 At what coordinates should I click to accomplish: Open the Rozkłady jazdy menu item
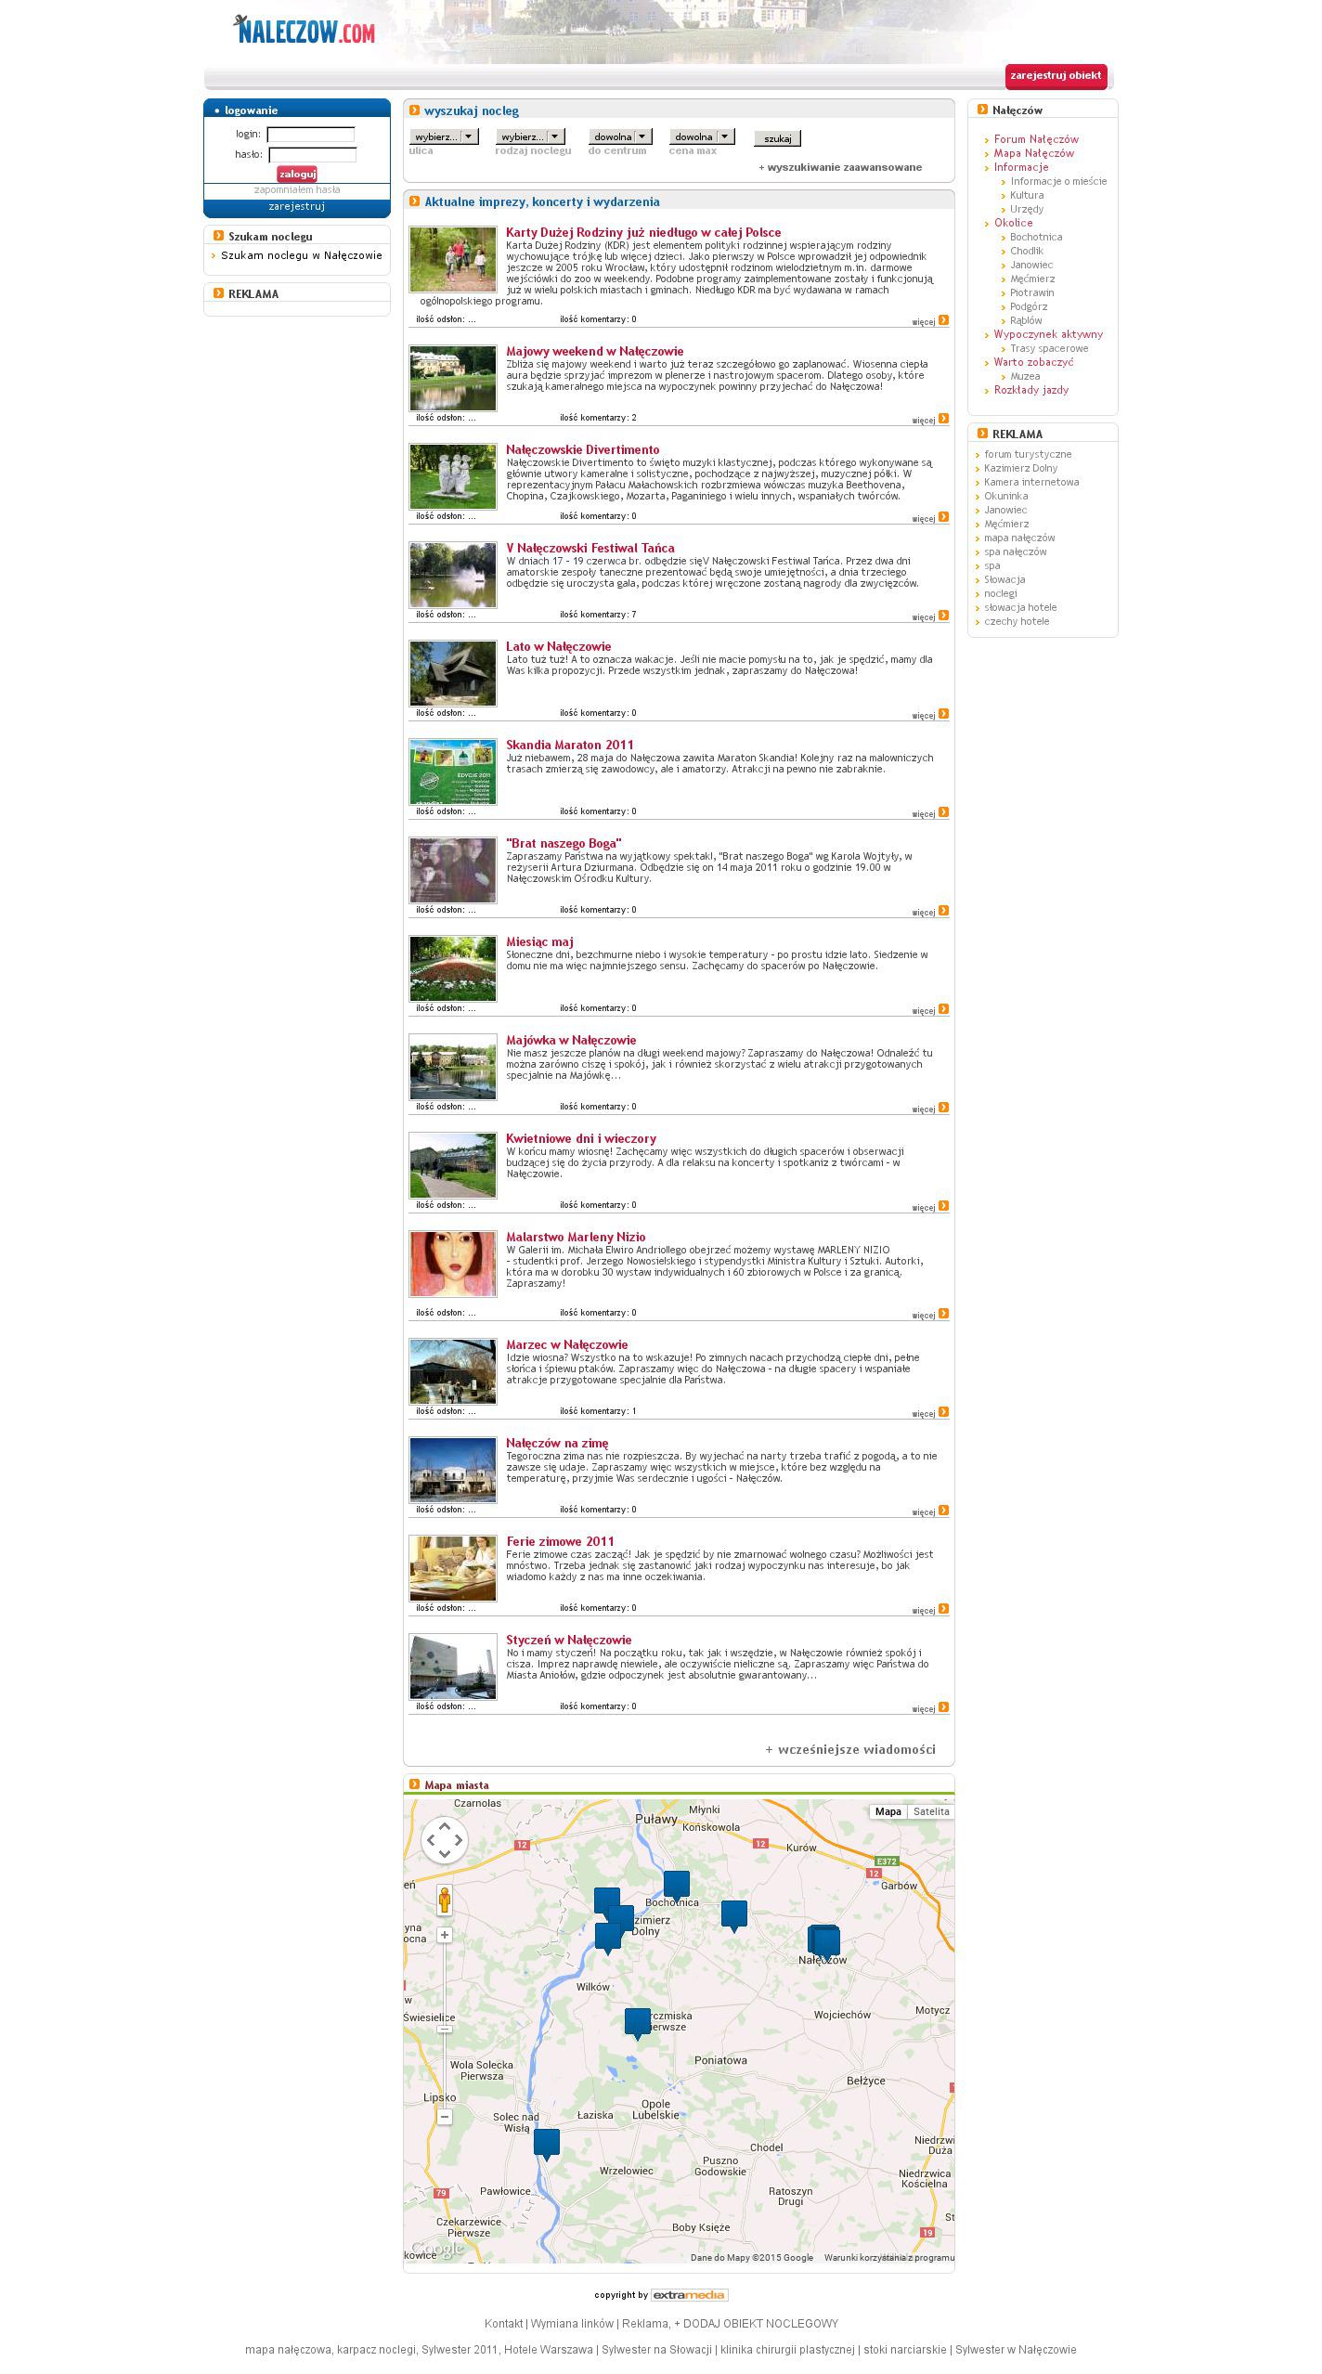[1030, 390]
